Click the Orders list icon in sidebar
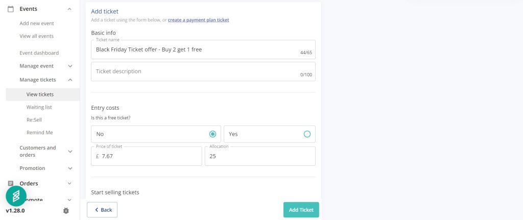This screenshot has width=523, height=220. (x=10, y=183)
